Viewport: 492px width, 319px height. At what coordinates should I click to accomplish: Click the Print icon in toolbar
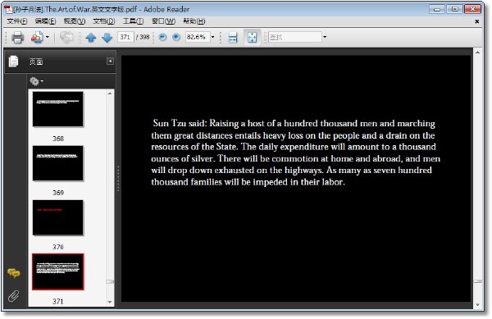pos(17,38)
